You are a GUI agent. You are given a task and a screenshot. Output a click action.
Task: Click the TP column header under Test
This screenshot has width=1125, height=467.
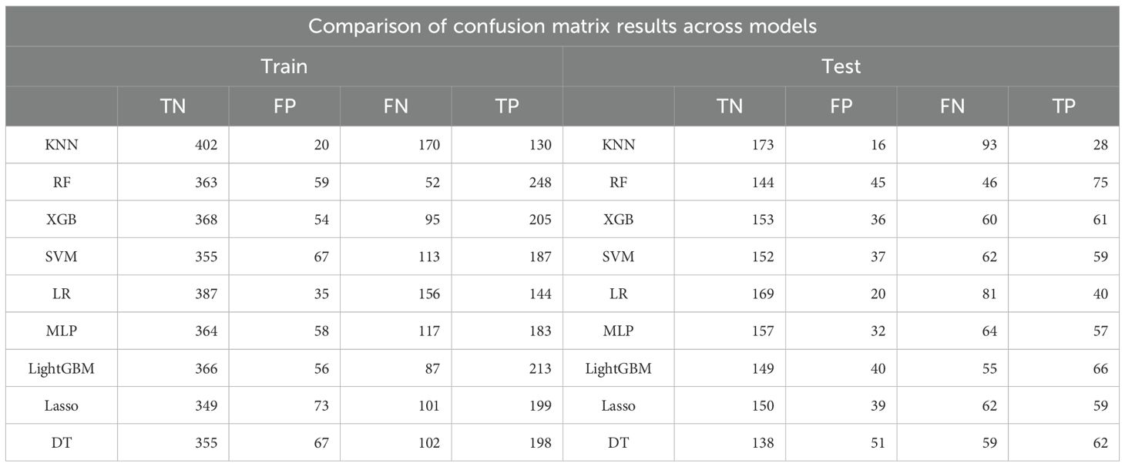point(1063,106)
